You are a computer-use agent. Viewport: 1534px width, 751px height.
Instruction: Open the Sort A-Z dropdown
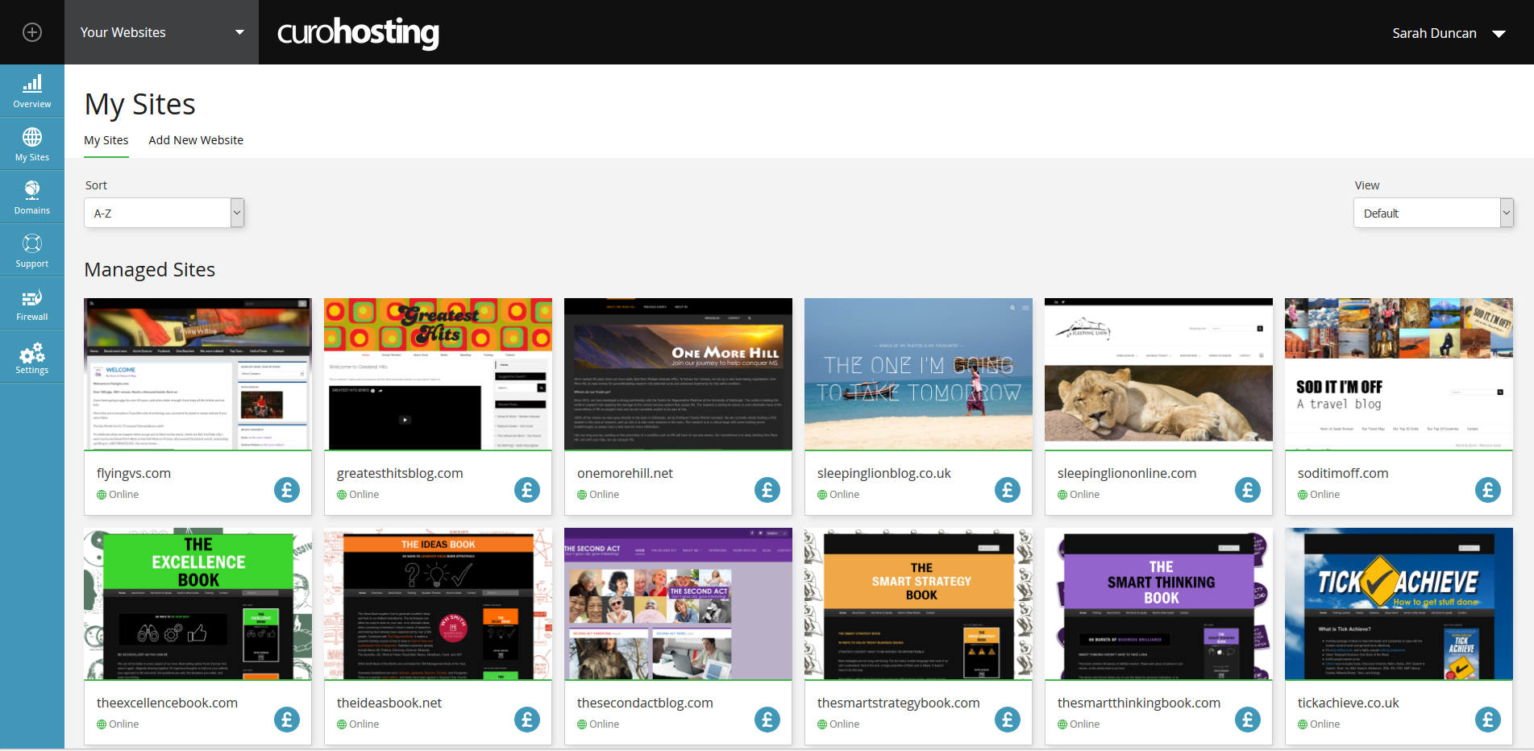pos(164,213)
